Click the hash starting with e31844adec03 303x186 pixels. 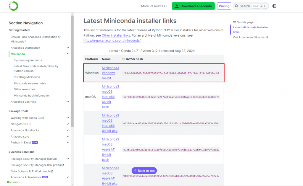pyautogui.click(x=171, y=123)
